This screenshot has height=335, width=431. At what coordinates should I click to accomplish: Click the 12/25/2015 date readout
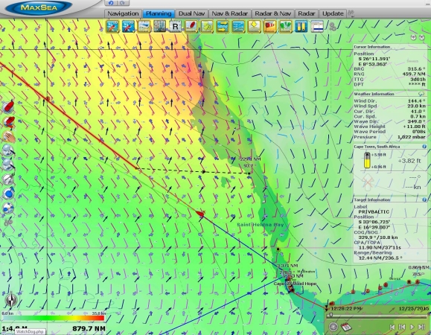[414, 309]
